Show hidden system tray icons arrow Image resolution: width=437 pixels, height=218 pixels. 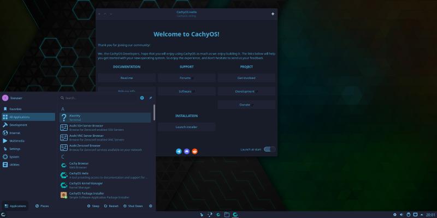click(x=421, y=214)
